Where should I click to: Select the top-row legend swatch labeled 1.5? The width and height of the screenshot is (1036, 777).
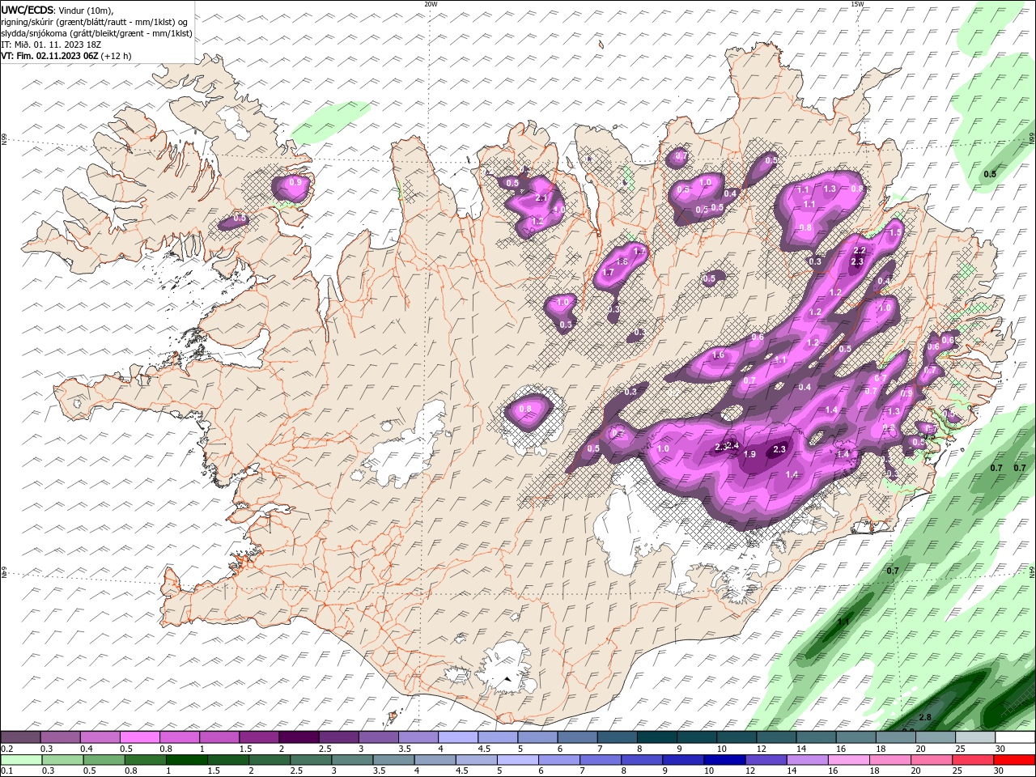click(259, 737)
